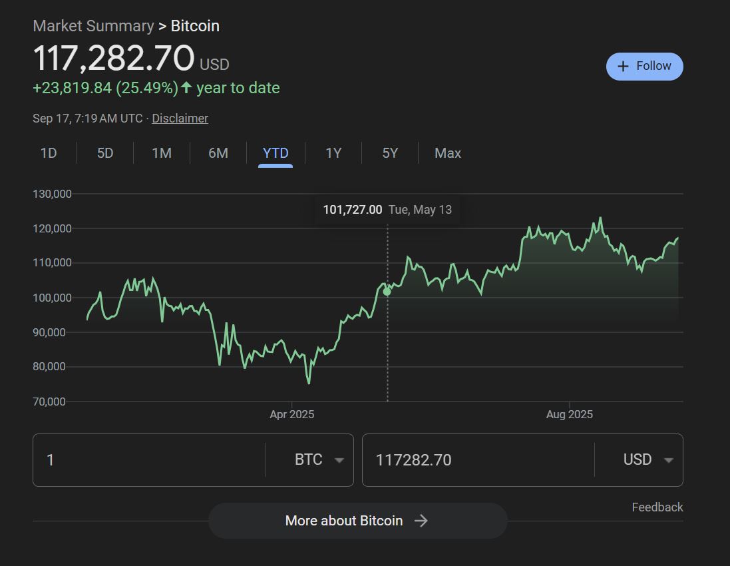
Task: Click the BTC amount input field with 1
Action: (x=149, y=460)
